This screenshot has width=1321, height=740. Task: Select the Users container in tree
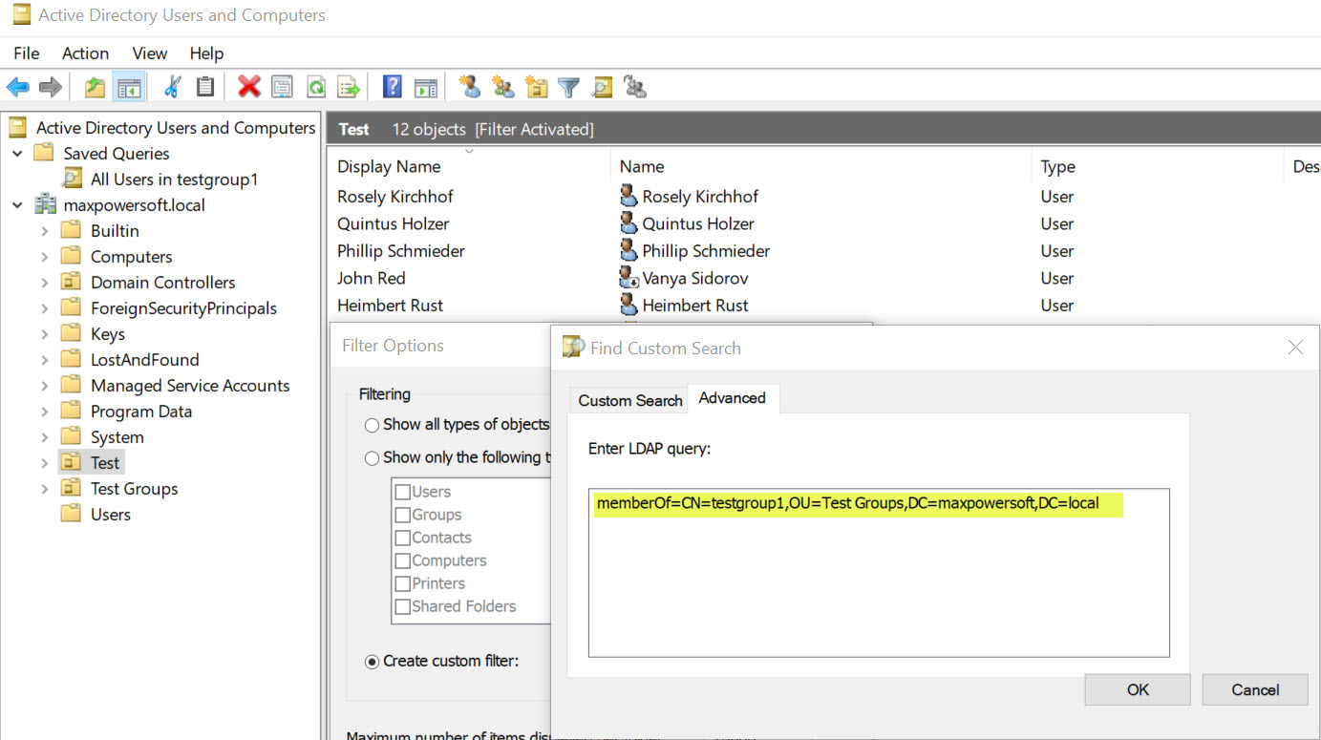point(111,515)
